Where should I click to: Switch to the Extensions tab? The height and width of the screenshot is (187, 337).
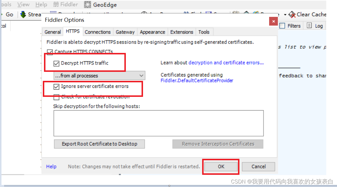click(x=182, y=32)
